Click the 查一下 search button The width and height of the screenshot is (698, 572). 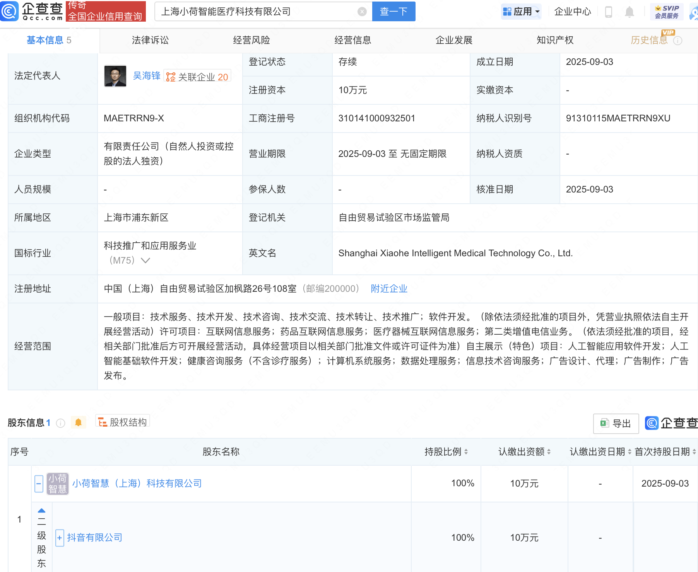click(393, 12)
